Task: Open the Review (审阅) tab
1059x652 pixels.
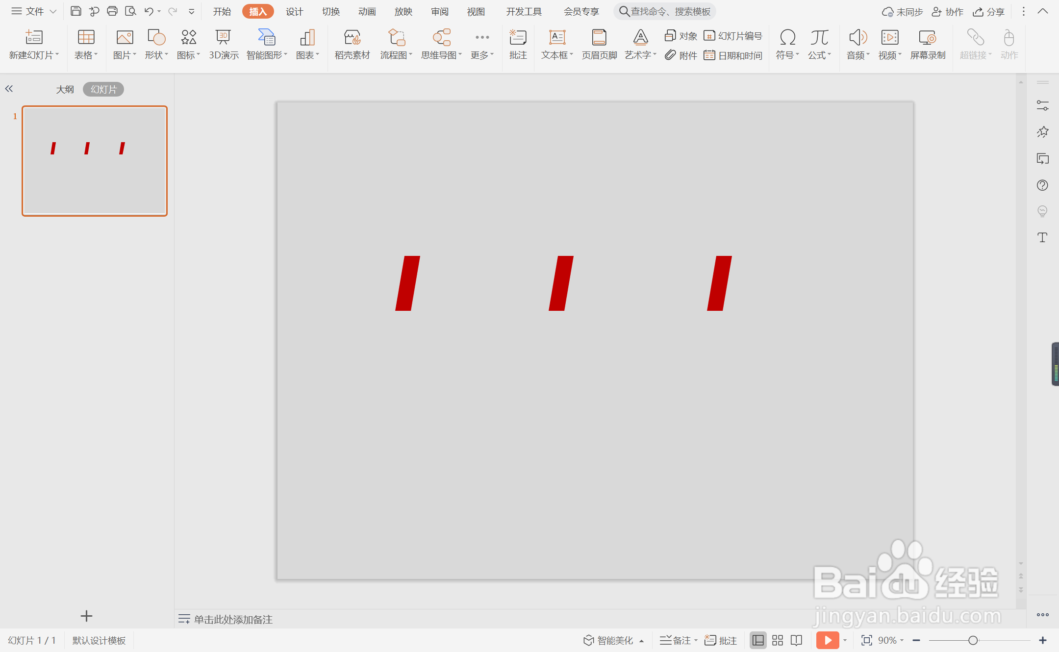Action: click(x=440, y=11)
